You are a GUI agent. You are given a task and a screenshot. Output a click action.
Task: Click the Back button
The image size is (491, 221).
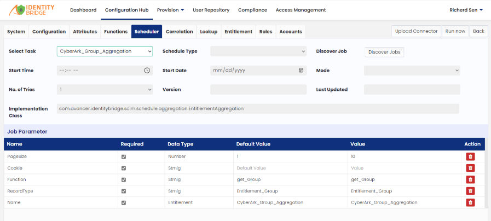tap(478, 31)
